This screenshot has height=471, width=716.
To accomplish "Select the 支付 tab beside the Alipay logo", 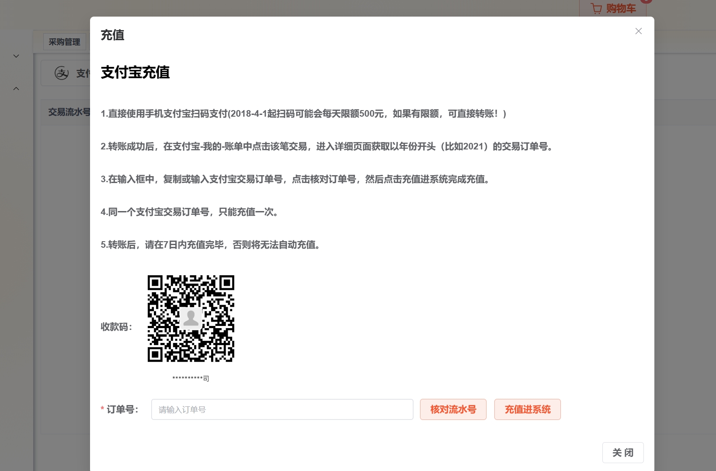I will [83, 73].
